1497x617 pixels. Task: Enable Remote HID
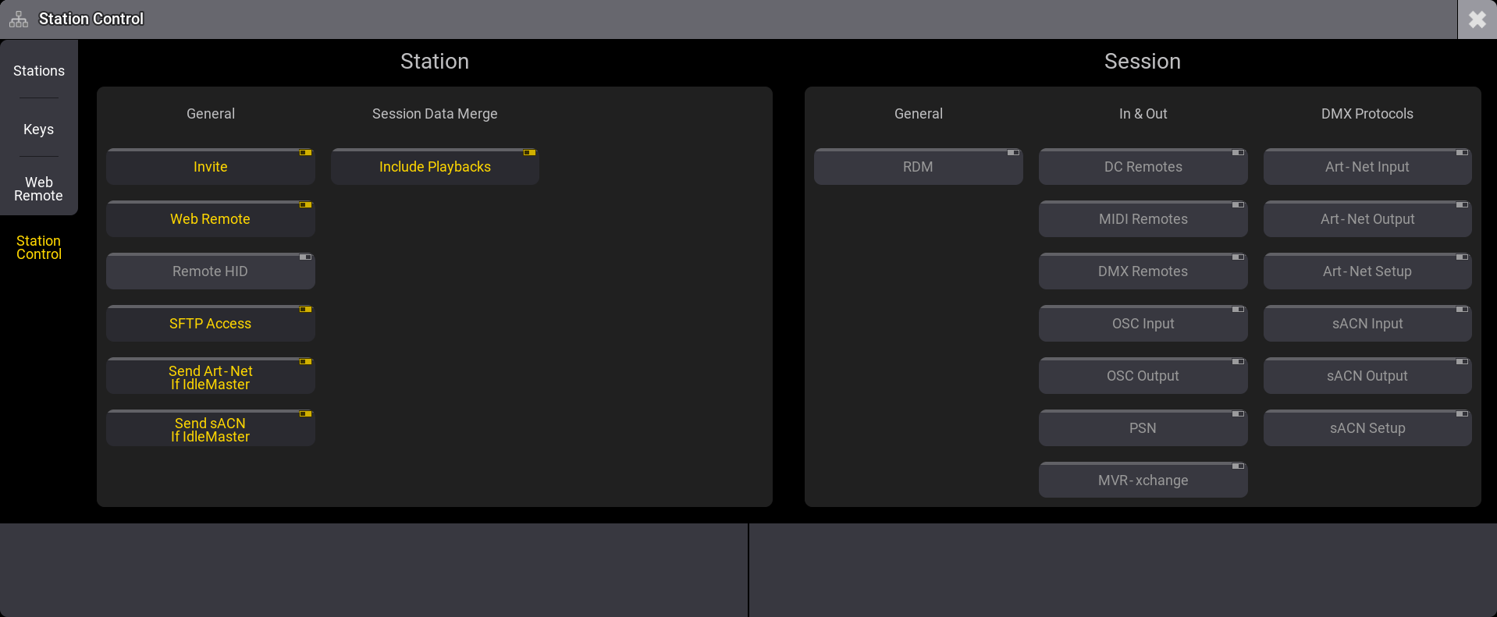coord(211,271)
